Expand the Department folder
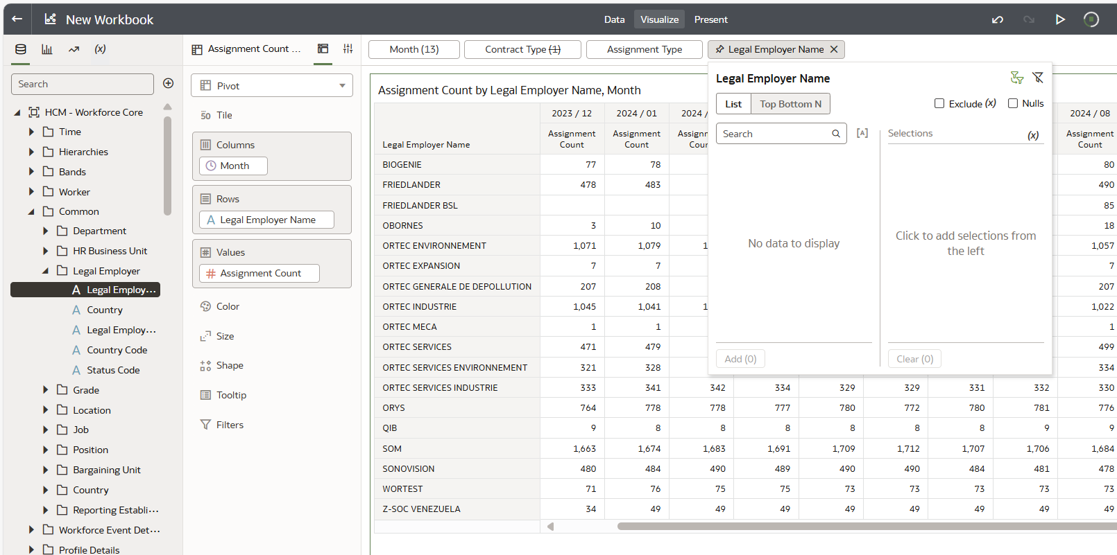The image size is (1117, 555). click(46, 231)
